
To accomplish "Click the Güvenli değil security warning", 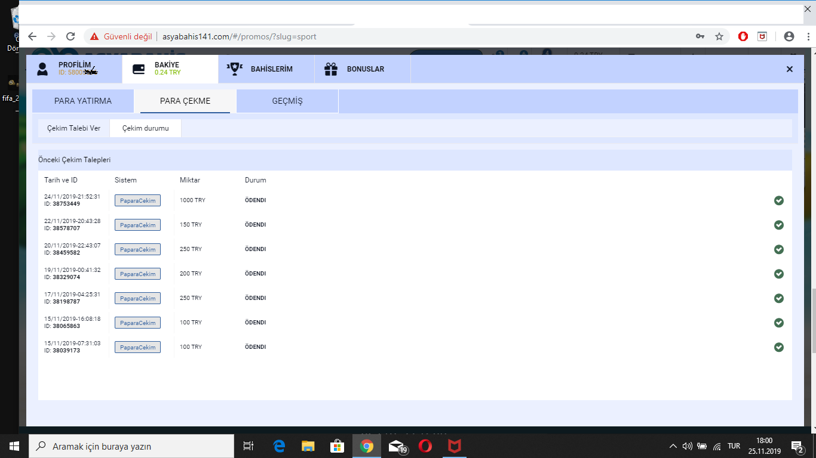I will click(x=121, y=36).
